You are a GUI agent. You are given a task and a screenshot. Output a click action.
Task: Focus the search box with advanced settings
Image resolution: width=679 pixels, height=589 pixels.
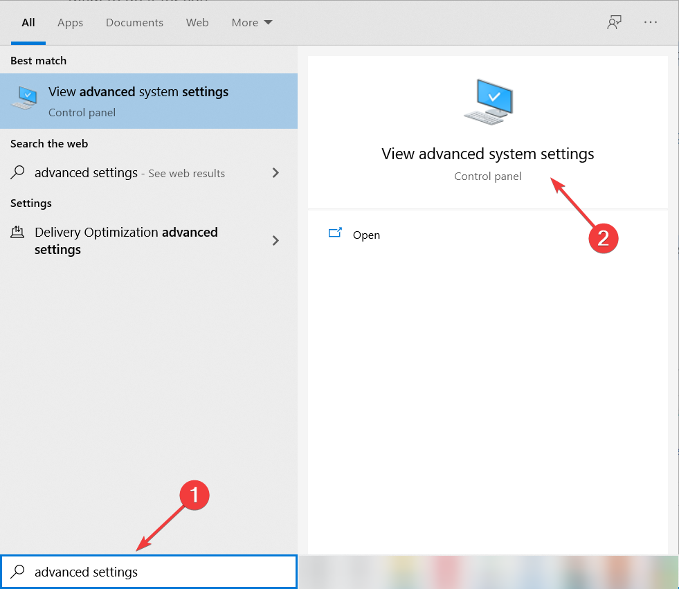point(149,572)
